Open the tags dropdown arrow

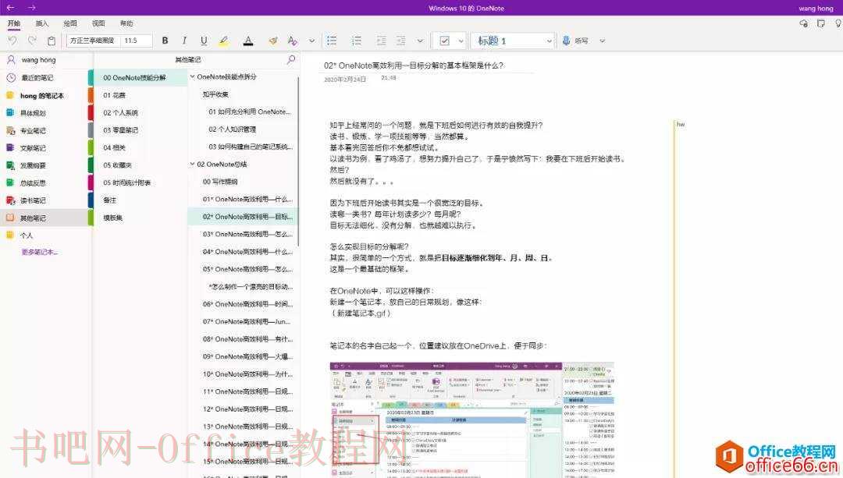[x=461, y=41]
